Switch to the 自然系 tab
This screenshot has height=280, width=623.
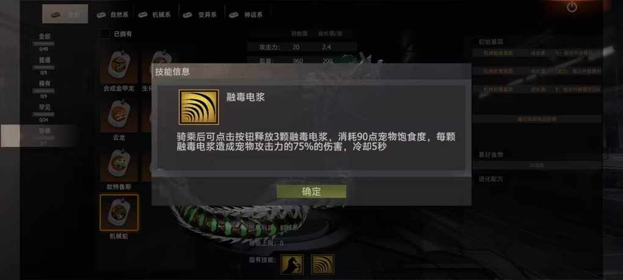coord(112,15)
